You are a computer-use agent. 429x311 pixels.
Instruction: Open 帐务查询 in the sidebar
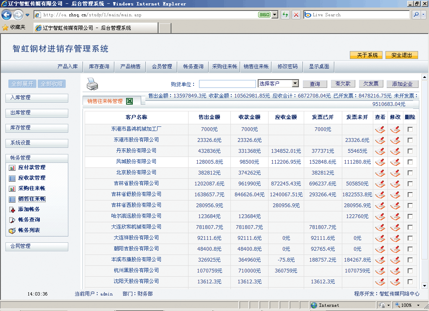pyautogui.click(x=29, y=220)
